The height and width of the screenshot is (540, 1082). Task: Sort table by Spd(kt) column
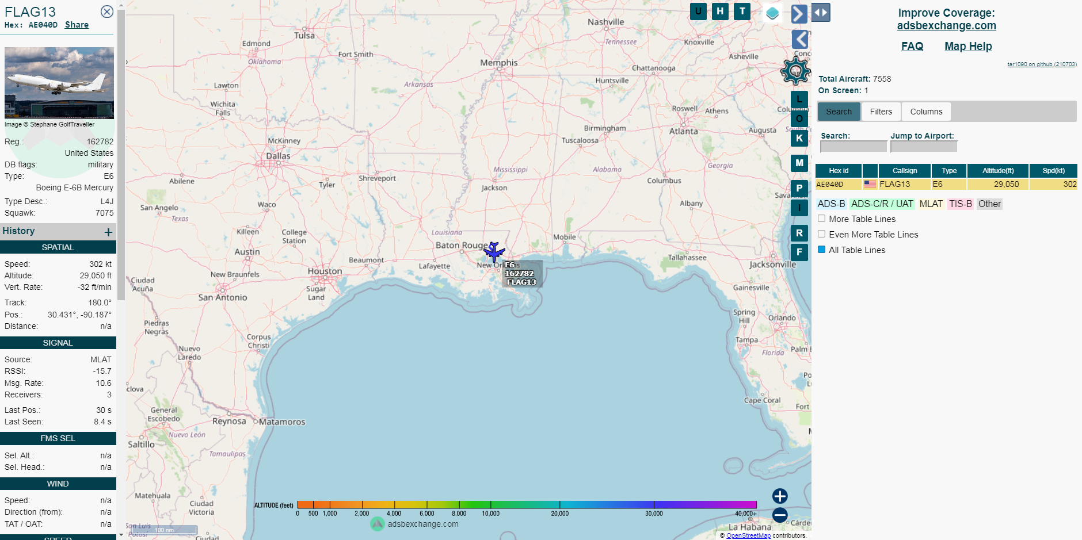(x=1053, y=171)
